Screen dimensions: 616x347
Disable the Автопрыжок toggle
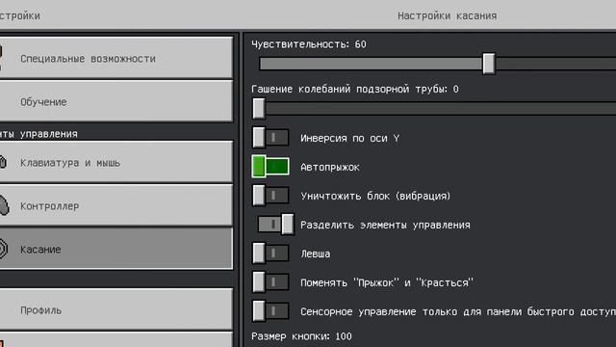[270, 167]
